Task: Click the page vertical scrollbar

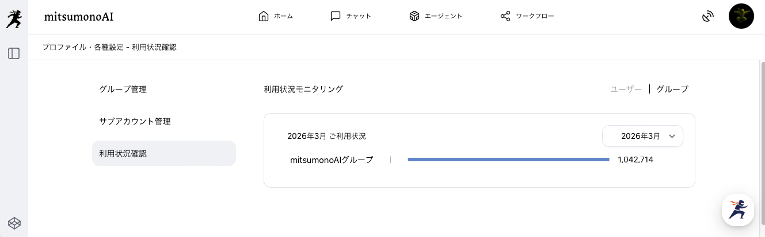Action: (762, 143)
